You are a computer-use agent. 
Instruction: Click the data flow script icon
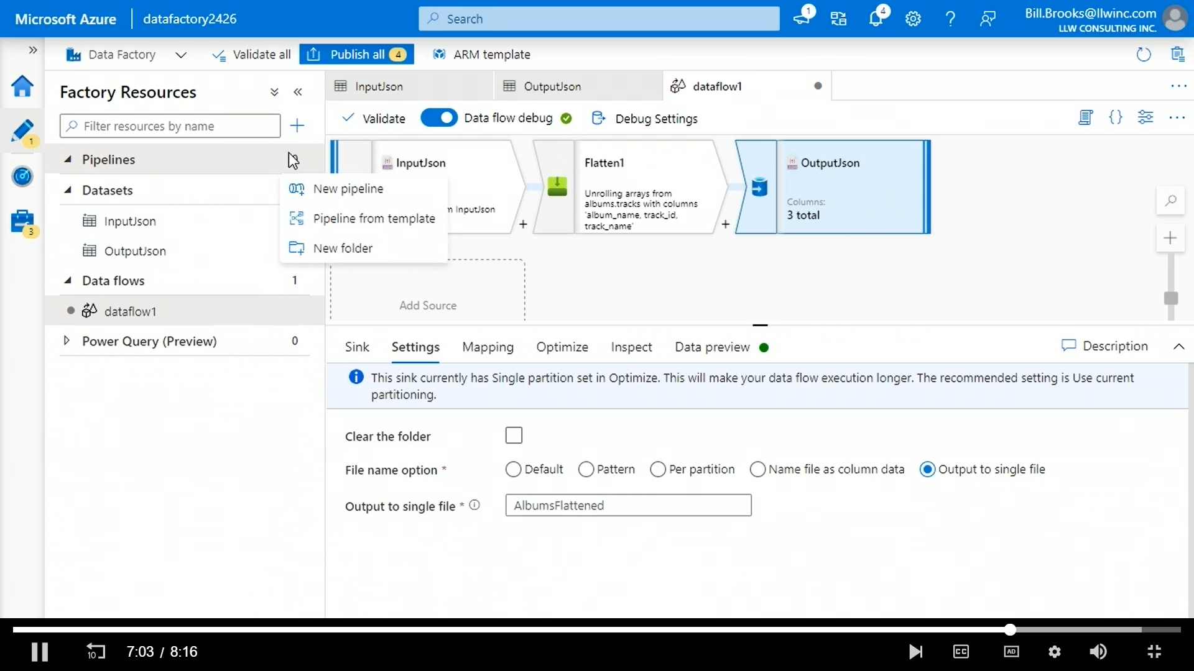[x=1085, y=117]
